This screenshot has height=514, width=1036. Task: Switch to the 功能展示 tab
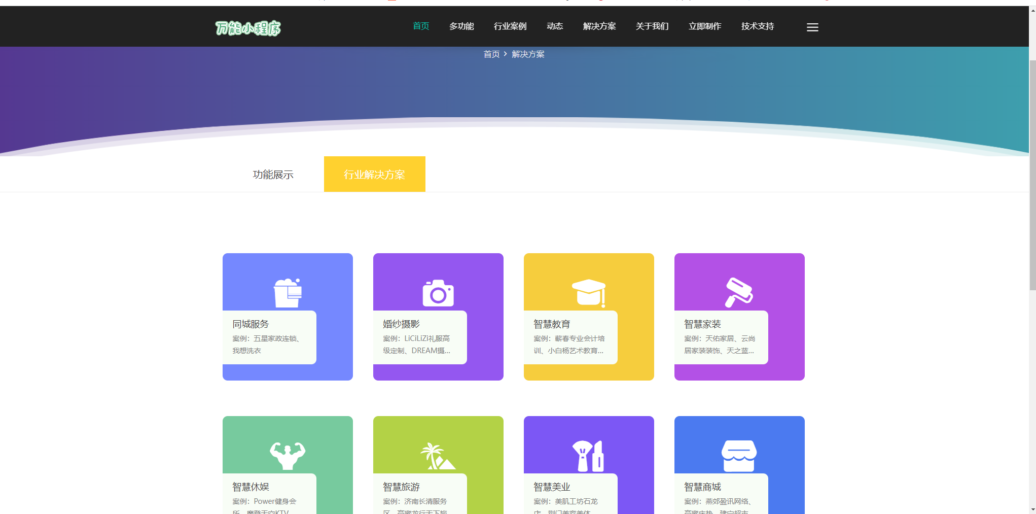click(x=273, y=174)
